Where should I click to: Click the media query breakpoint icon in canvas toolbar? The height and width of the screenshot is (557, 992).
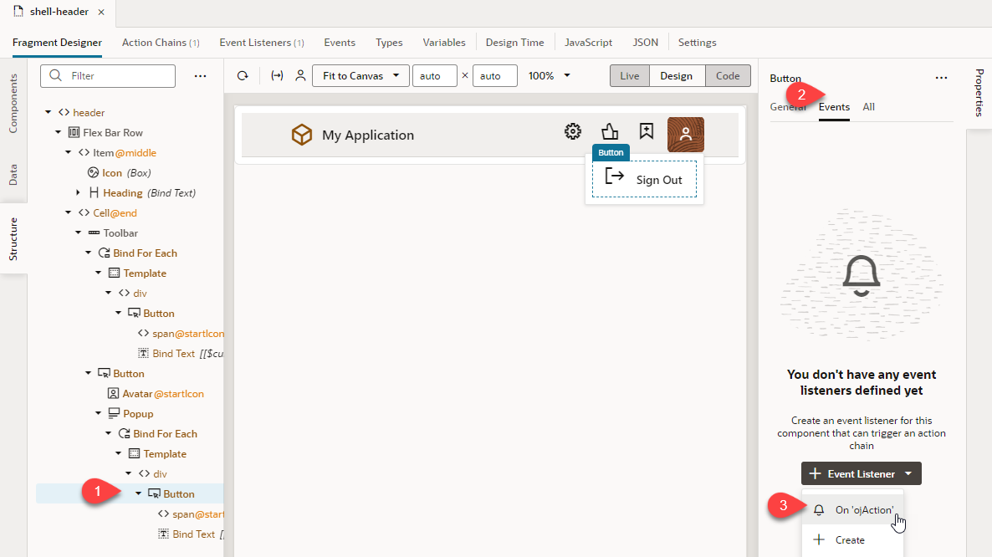click(x=277, y=75)
